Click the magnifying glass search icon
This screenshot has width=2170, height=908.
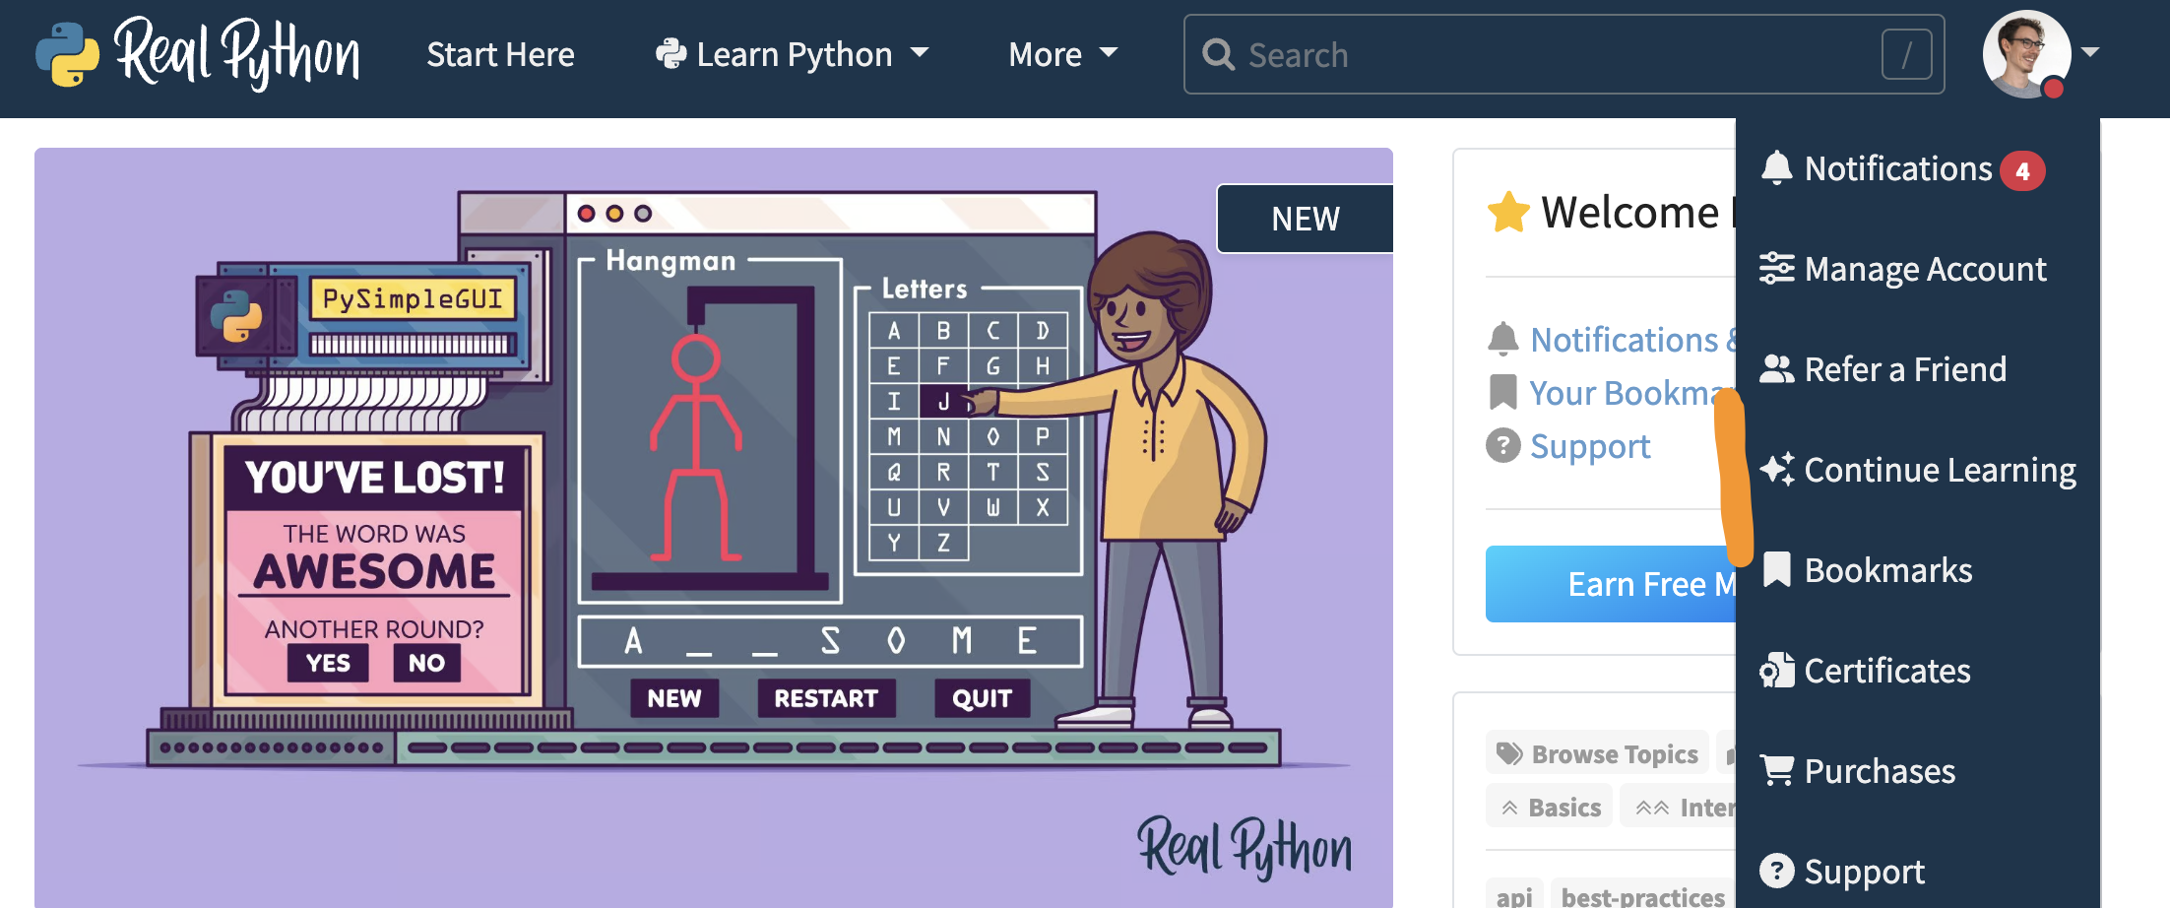point(1218,54)
